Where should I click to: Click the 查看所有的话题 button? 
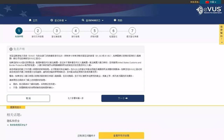coord(121,136)
